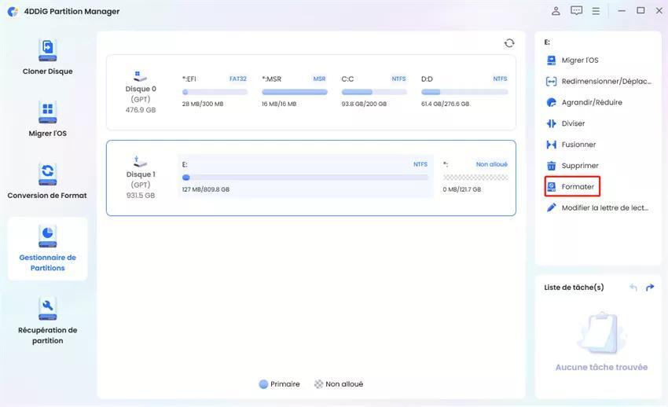Select Migrer l'OS in the left sidebar
This screenshot has height=407, width=668.
(x=47, y=119)
